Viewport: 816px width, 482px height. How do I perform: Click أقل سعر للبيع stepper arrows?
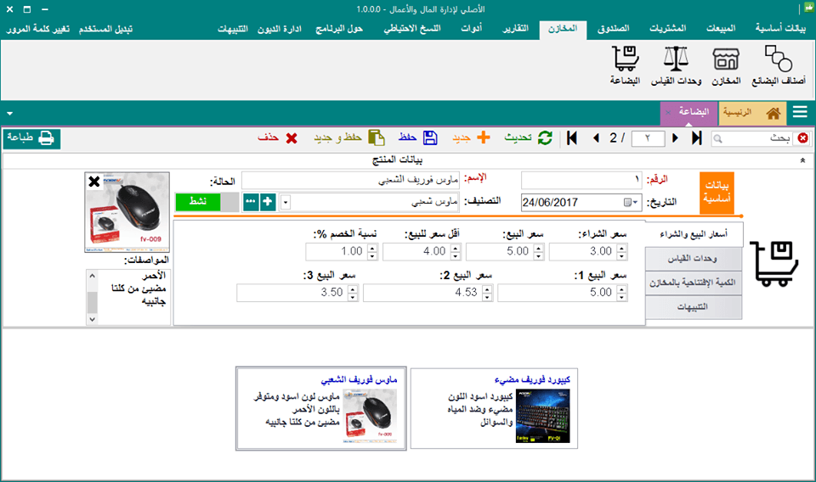[456, 252]
